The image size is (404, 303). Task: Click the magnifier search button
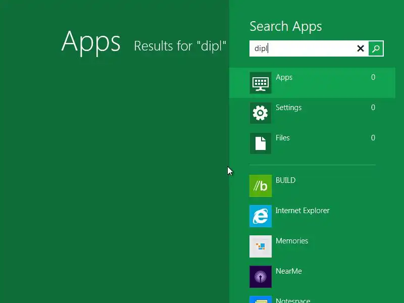(x=376, y=48)
